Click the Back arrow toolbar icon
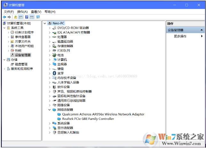The image size is (206, 148). tap(4, 17)
